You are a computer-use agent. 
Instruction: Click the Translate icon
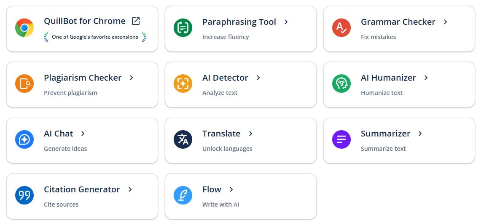click(183, 140)
